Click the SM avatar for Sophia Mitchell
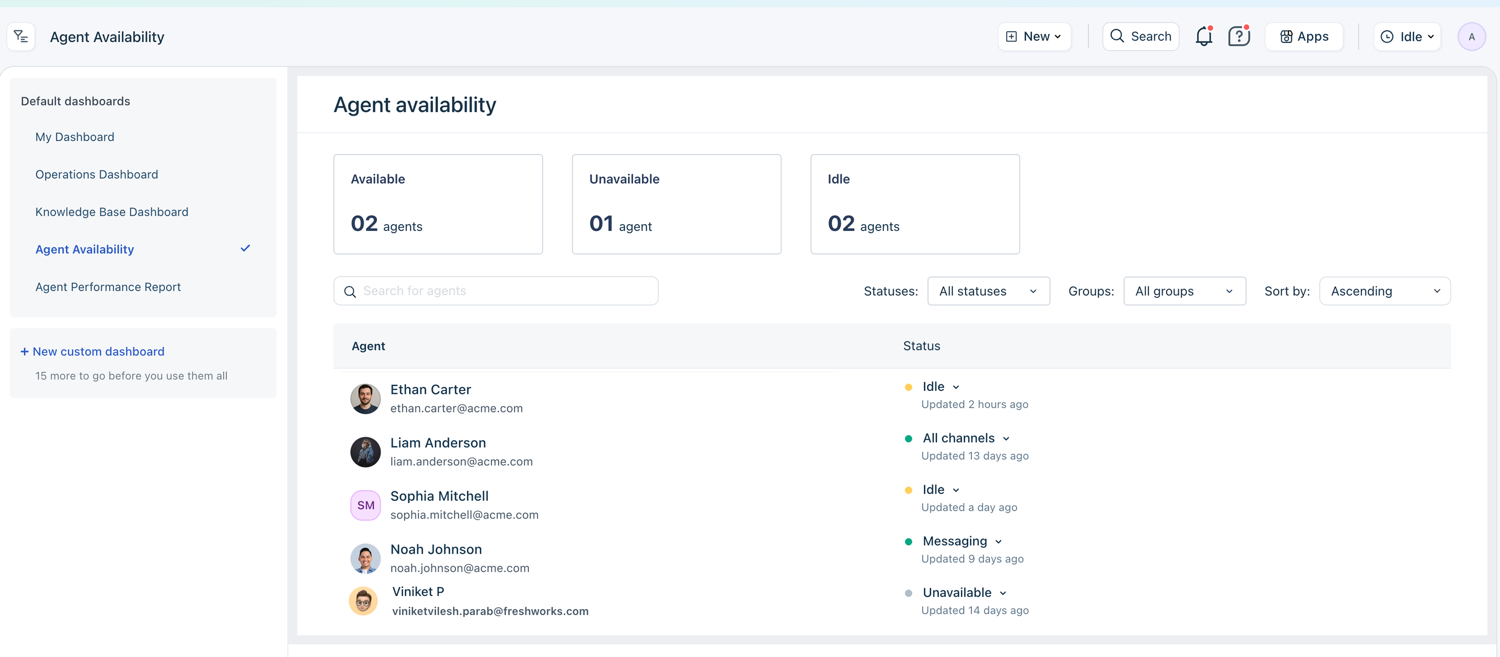This screenshot has height=657, width=1500. [365, 505]
